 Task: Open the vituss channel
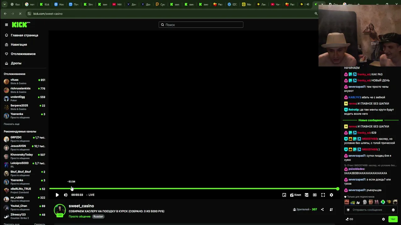pos(24,81)
